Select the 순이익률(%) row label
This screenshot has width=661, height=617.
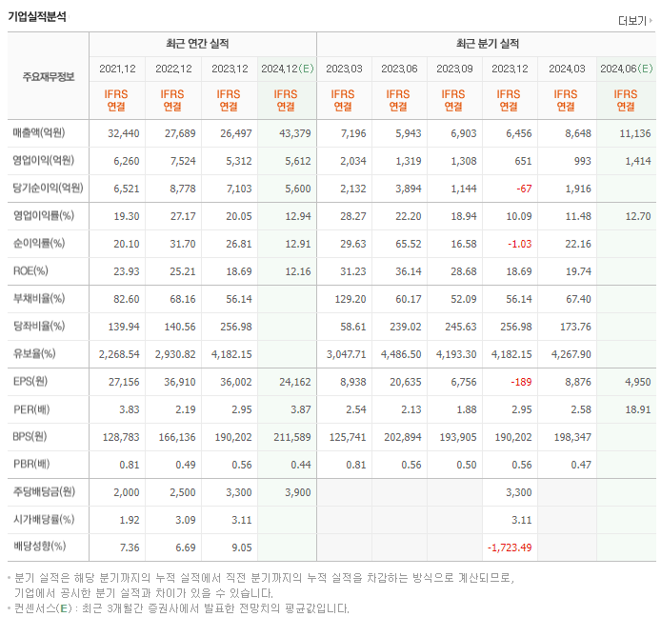pyautogui.click(x=39, y=243)
